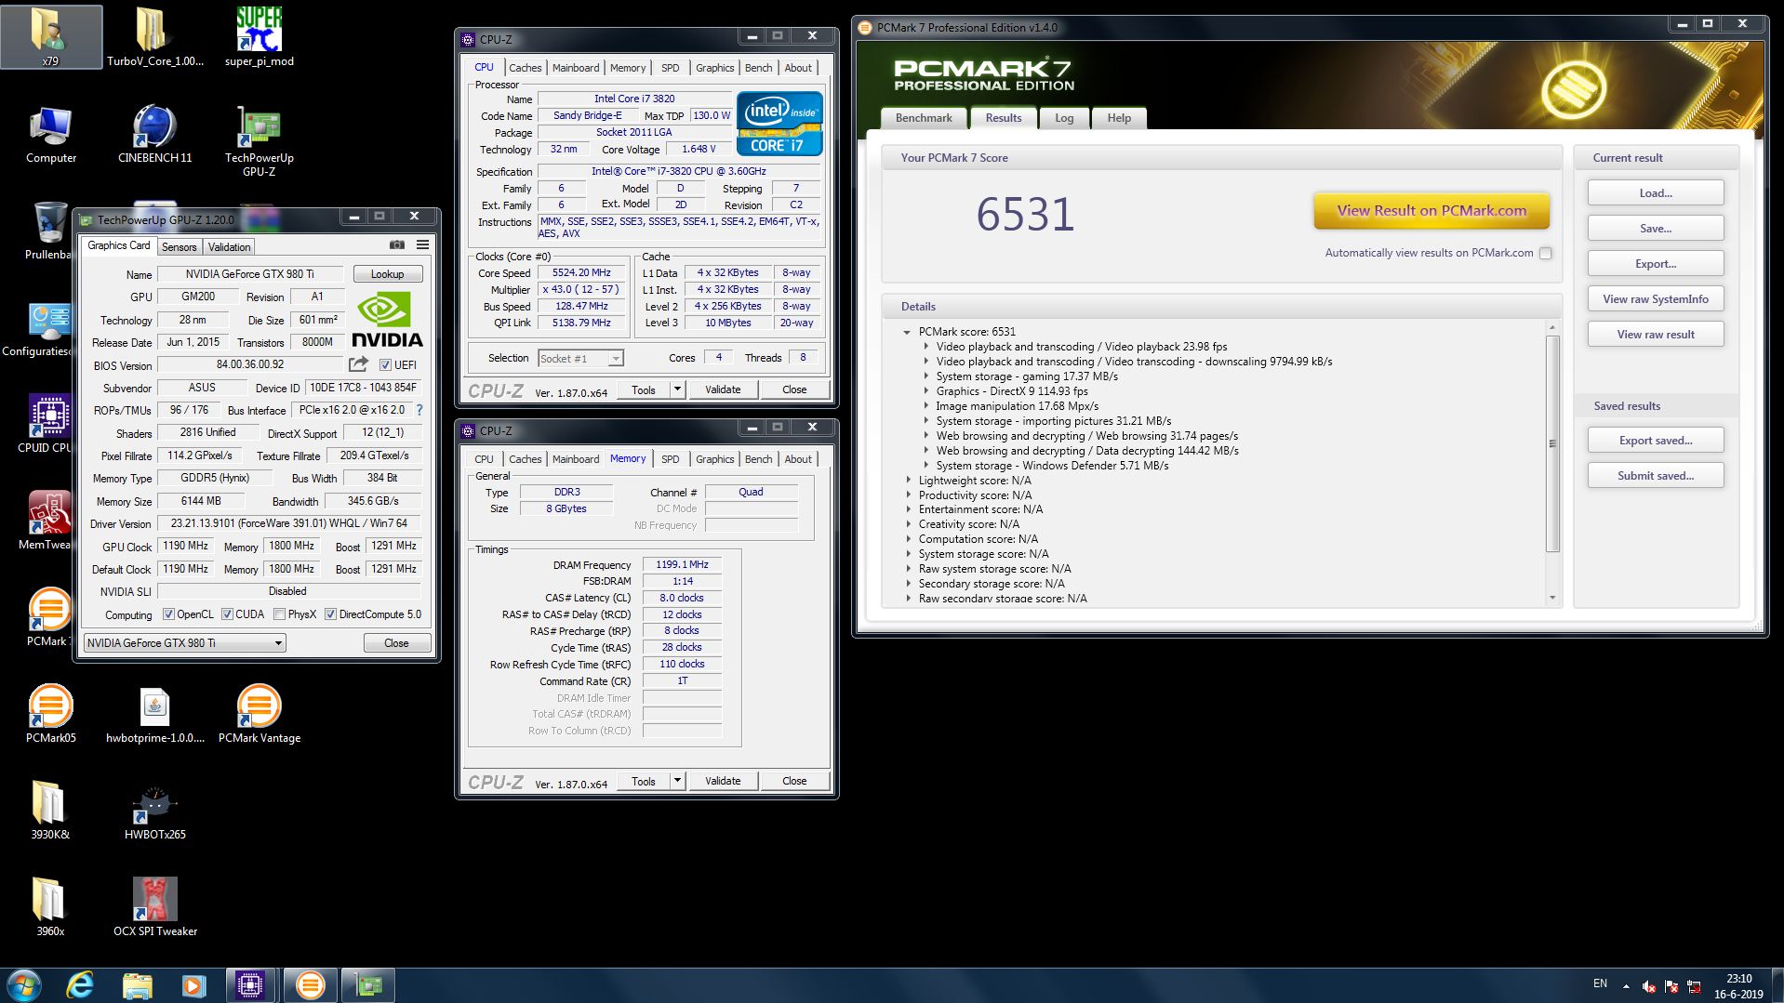Screen dimensions: 1784x1003
Task: Switch to Sensors tab in GPU-Z
Action: (179, 247)
